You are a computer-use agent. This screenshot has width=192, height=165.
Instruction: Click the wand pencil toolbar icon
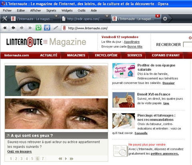(x=56, y=28)
